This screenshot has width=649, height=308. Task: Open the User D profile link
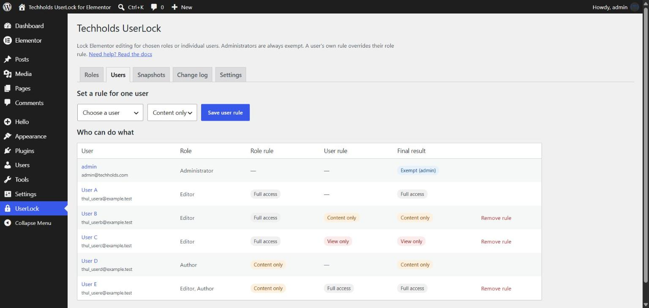90,261
